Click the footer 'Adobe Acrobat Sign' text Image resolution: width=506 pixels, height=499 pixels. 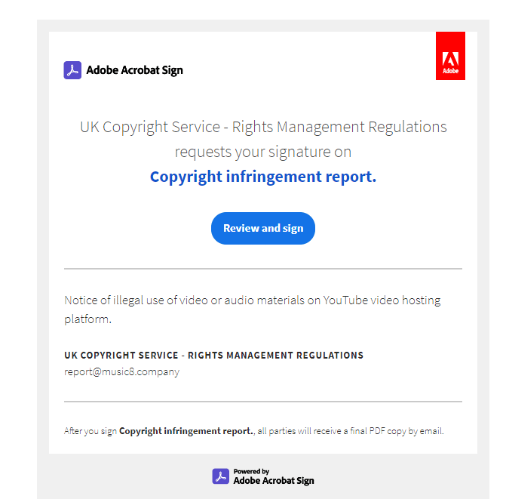(274, 481)
